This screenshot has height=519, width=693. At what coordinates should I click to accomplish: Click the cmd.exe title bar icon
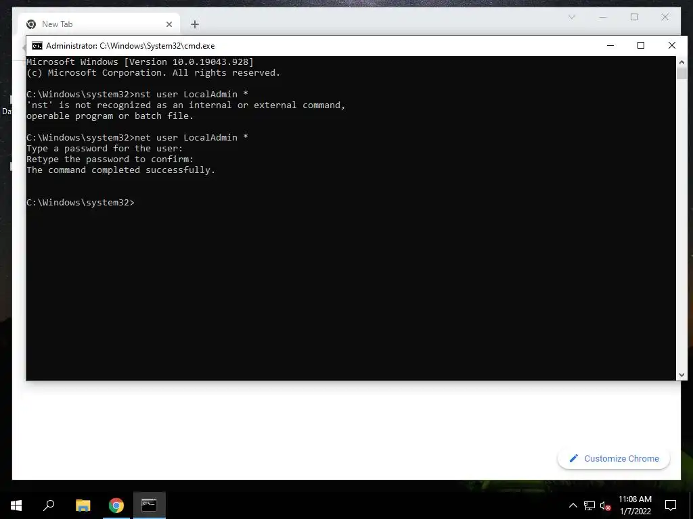[x=37, y=46]
